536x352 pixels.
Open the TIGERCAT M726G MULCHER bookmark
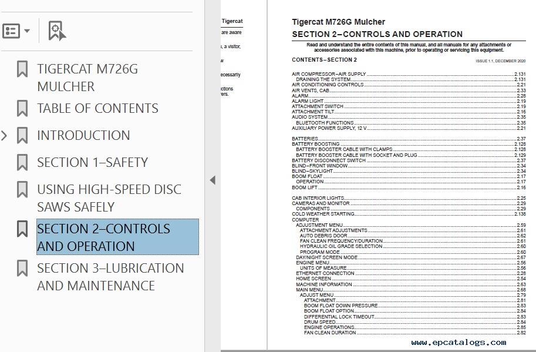[x=87, y=78]
